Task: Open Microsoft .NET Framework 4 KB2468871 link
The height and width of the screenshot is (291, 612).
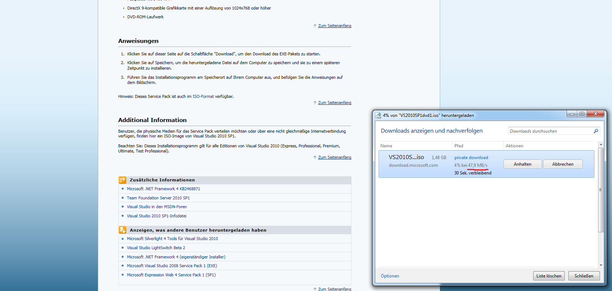Action: (163, 189)
